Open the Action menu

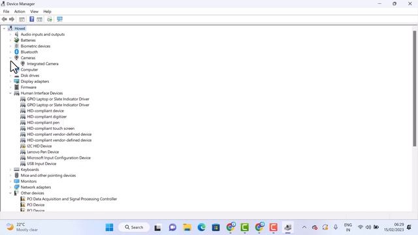click(20, 12)
